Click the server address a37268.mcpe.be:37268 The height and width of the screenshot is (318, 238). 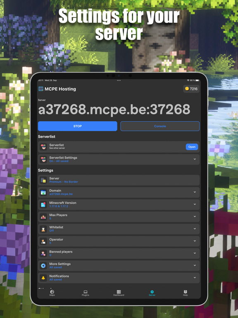(114, 109)
